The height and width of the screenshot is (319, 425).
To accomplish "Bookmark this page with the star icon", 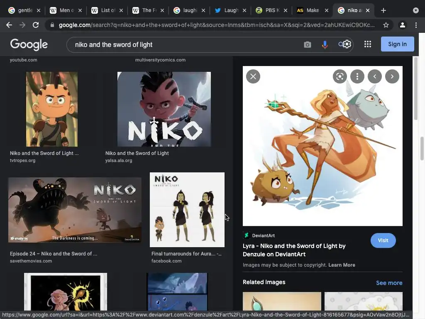I will pyautogui.click(x=386, y=25).
